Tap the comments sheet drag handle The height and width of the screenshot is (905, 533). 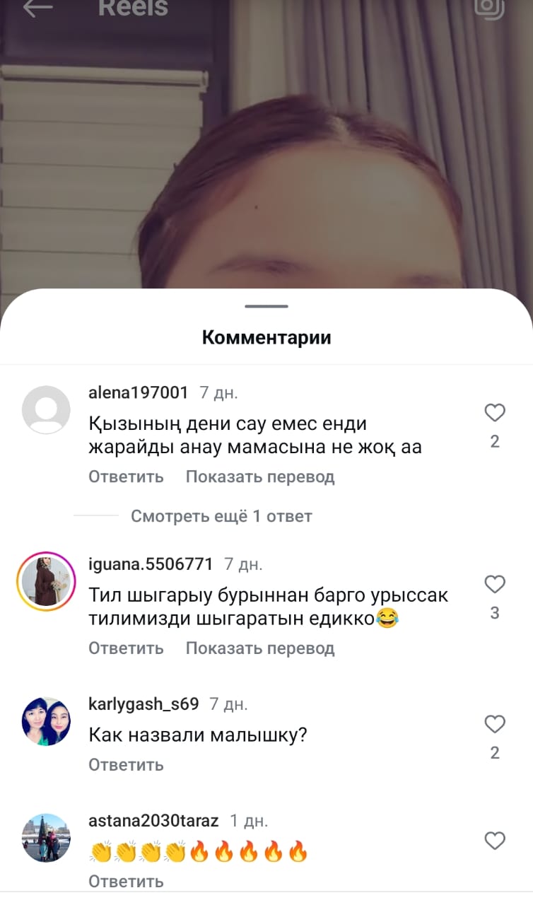[x=266, y=306]
